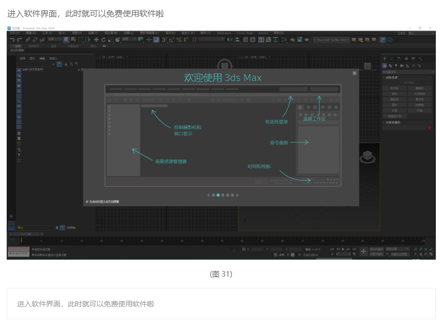This screenshot has width=442, height=327.
Task: Toggle the Angle Snap icon
Action: coord(171,40)
